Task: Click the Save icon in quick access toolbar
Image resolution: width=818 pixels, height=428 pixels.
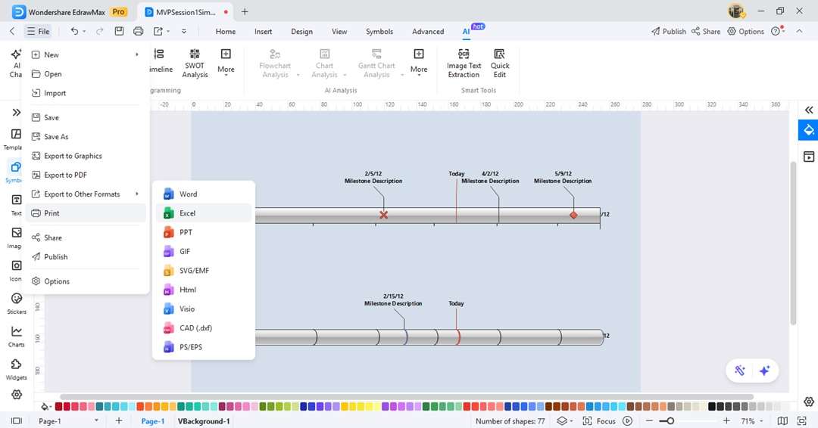Action: pos(119,31)
